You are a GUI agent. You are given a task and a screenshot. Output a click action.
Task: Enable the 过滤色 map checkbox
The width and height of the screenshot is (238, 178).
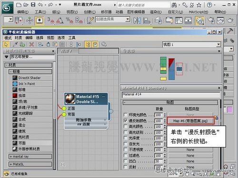125,155
